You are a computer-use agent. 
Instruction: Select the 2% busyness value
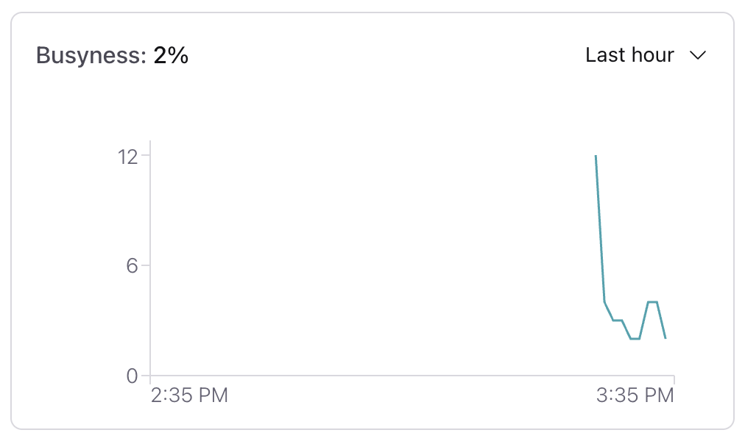[171, 55]
